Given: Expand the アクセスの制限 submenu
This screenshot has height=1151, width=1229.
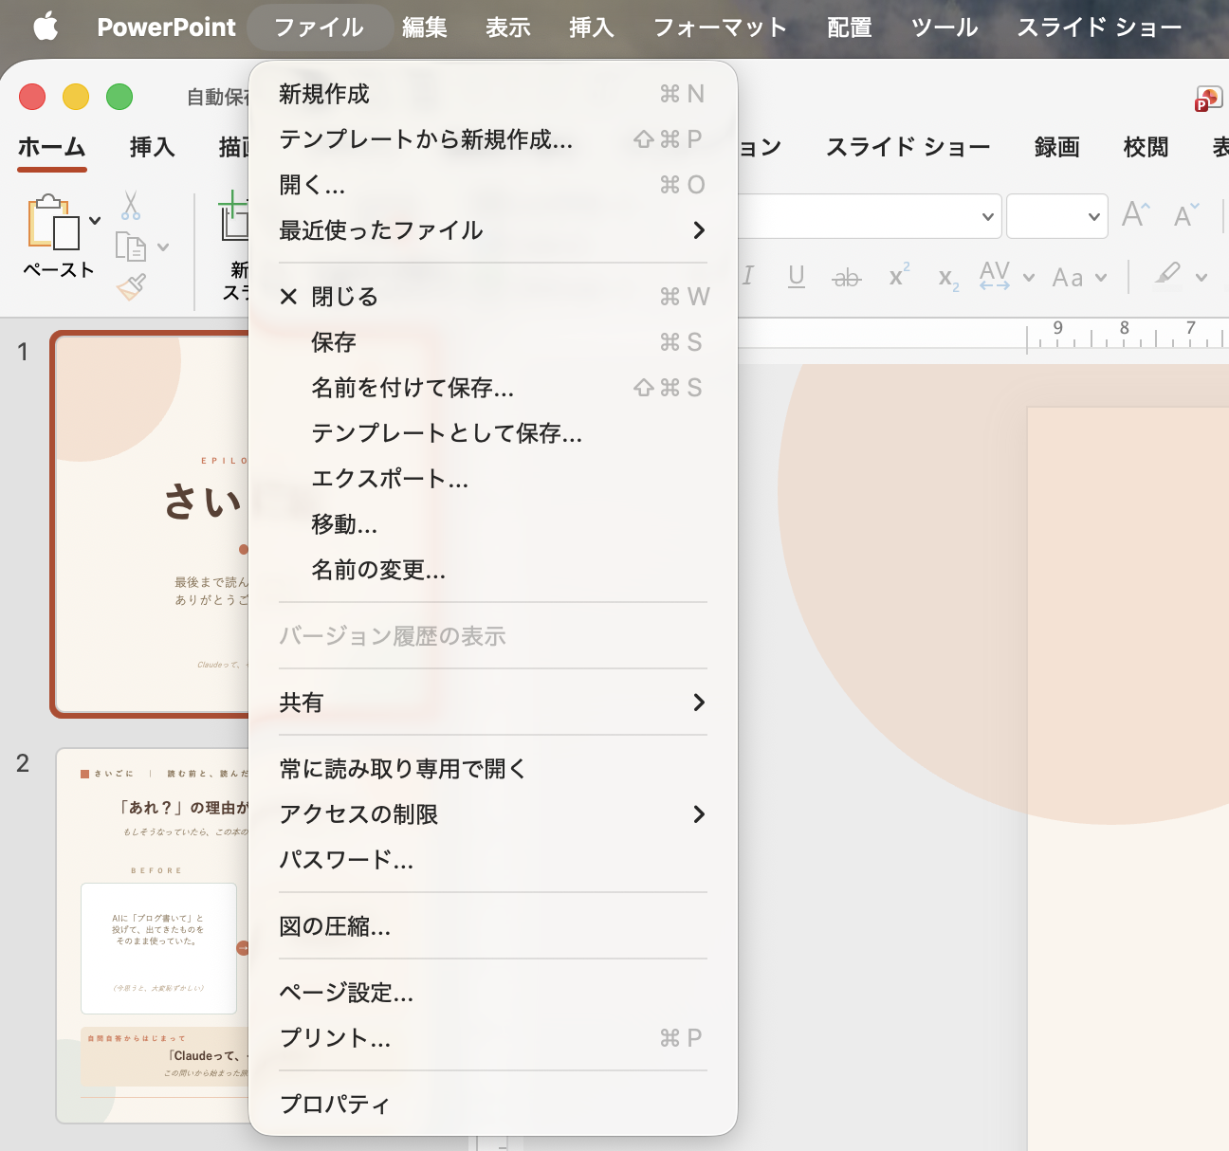Looking at the screenshot, I should click(x=493, y=814).
